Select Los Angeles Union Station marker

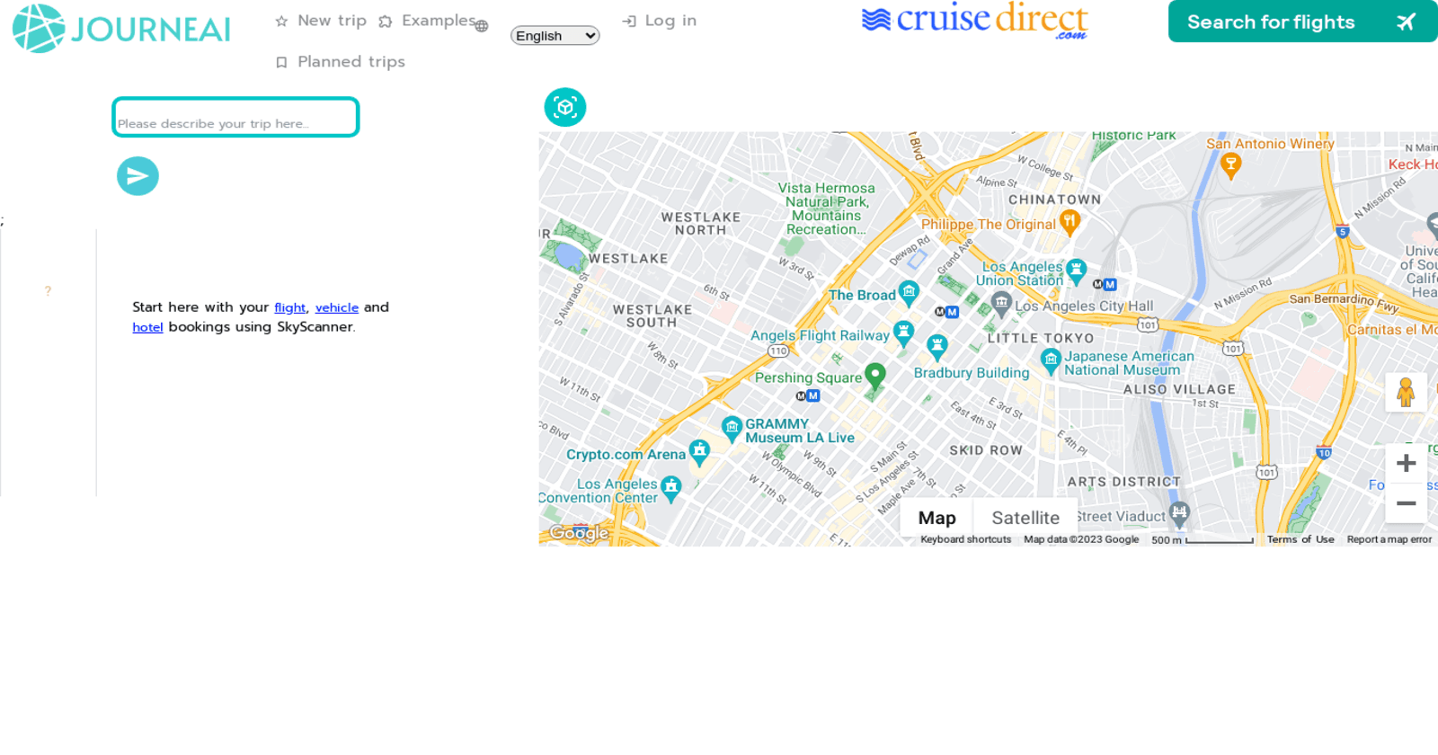1076,271
